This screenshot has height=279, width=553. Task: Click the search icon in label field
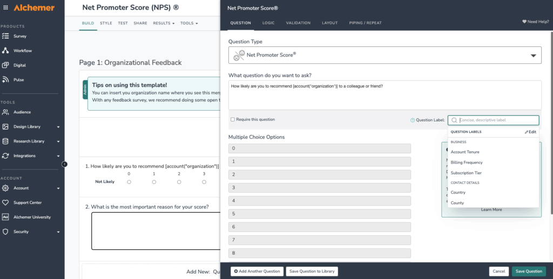coord(454,120)
